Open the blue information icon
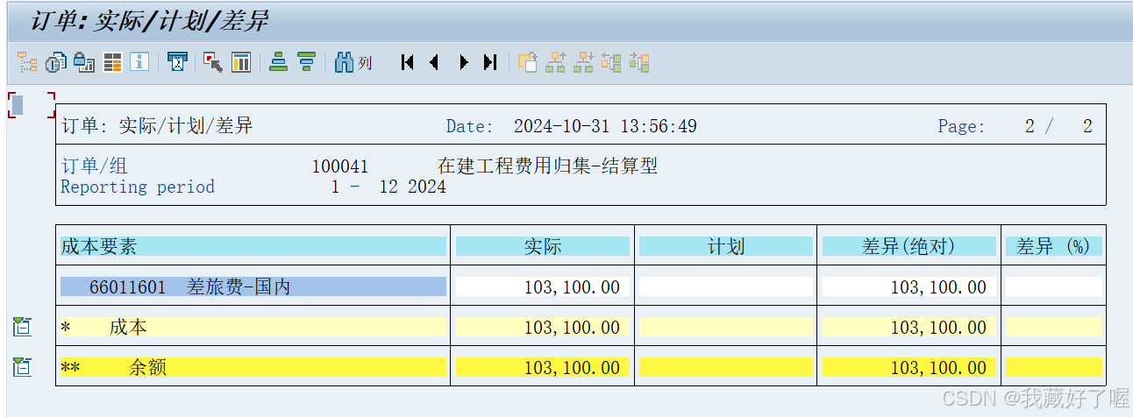This screenshot has height=417, width=1133. pos(139,62)
